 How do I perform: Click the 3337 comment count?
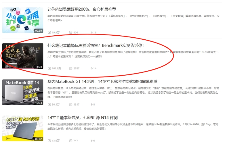point(77,105)
